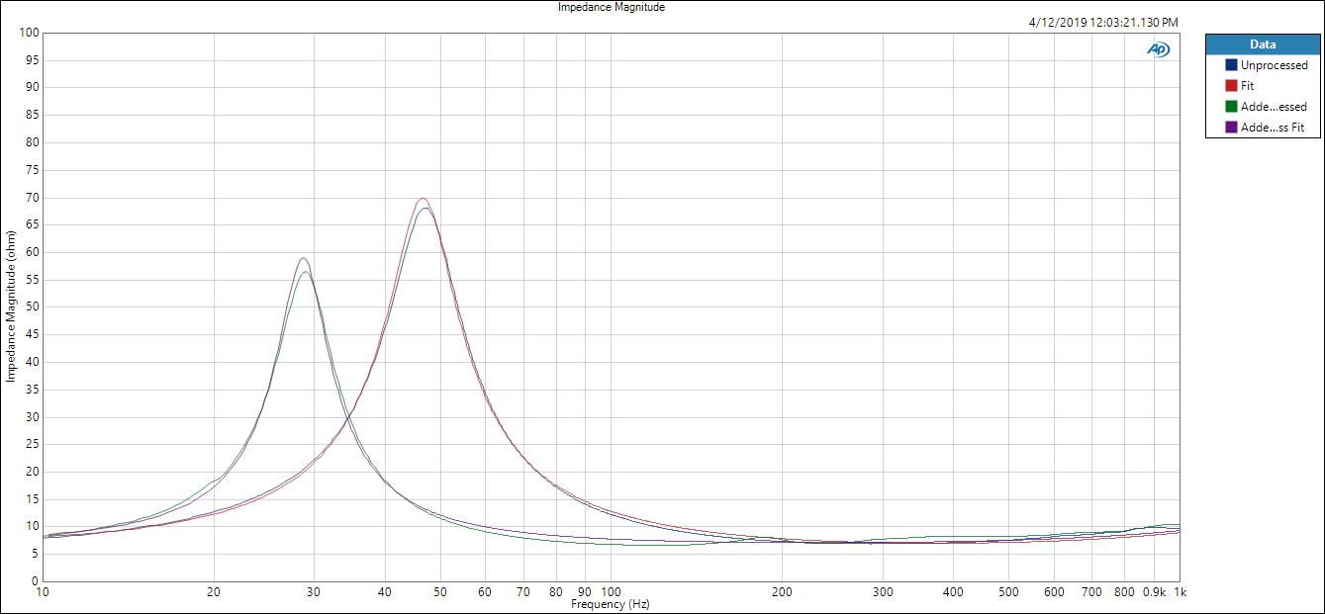Click the timestamp 4/12/2019 12:03:21.130 PM
1325x614 pixels.
[1103, 23]
